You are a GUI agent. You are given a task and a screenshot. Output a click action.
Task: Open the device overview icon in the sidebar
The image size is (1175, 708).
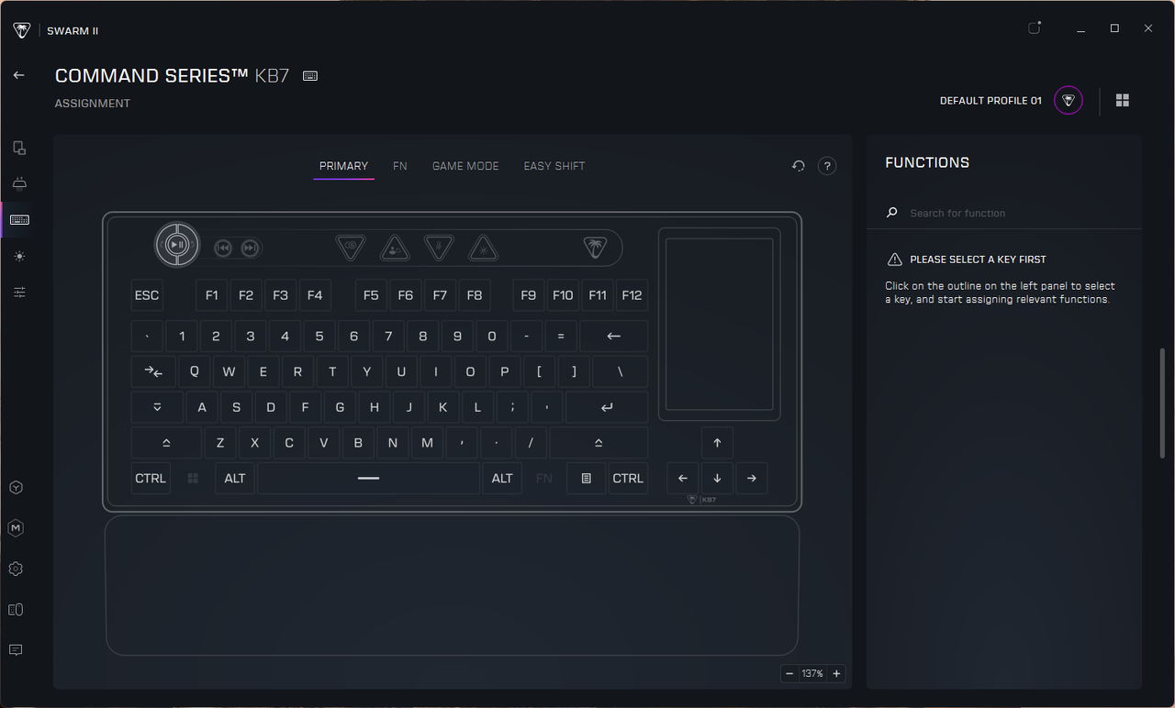click(18, 148)
